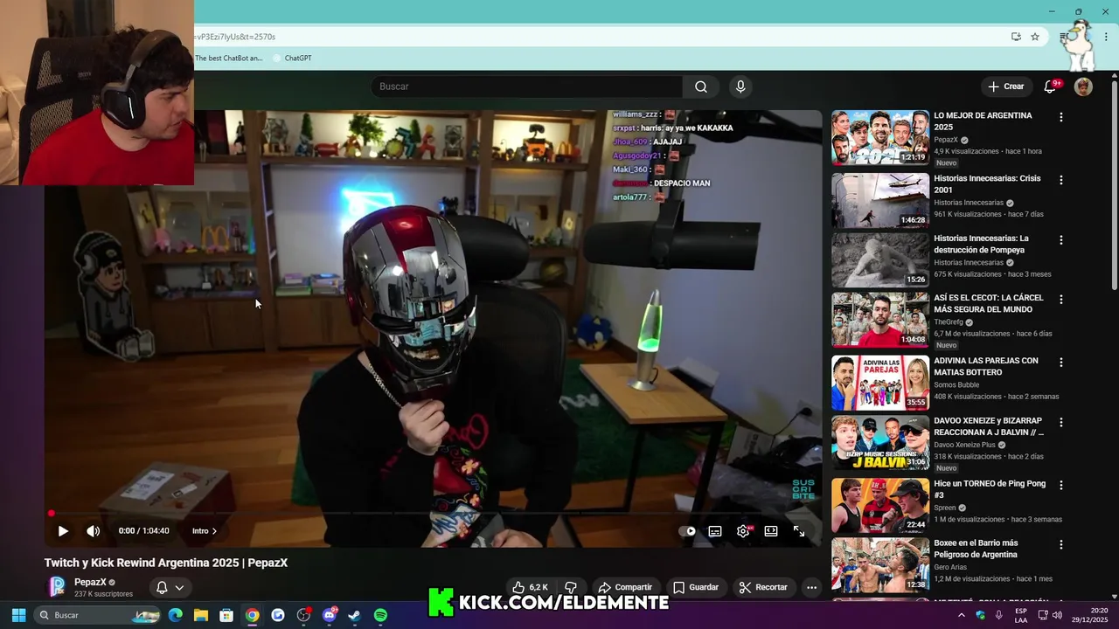The width and height of the screenshot is (1119, 629).
Task: Open File Explorer from the taskbar
Action: 200,615
